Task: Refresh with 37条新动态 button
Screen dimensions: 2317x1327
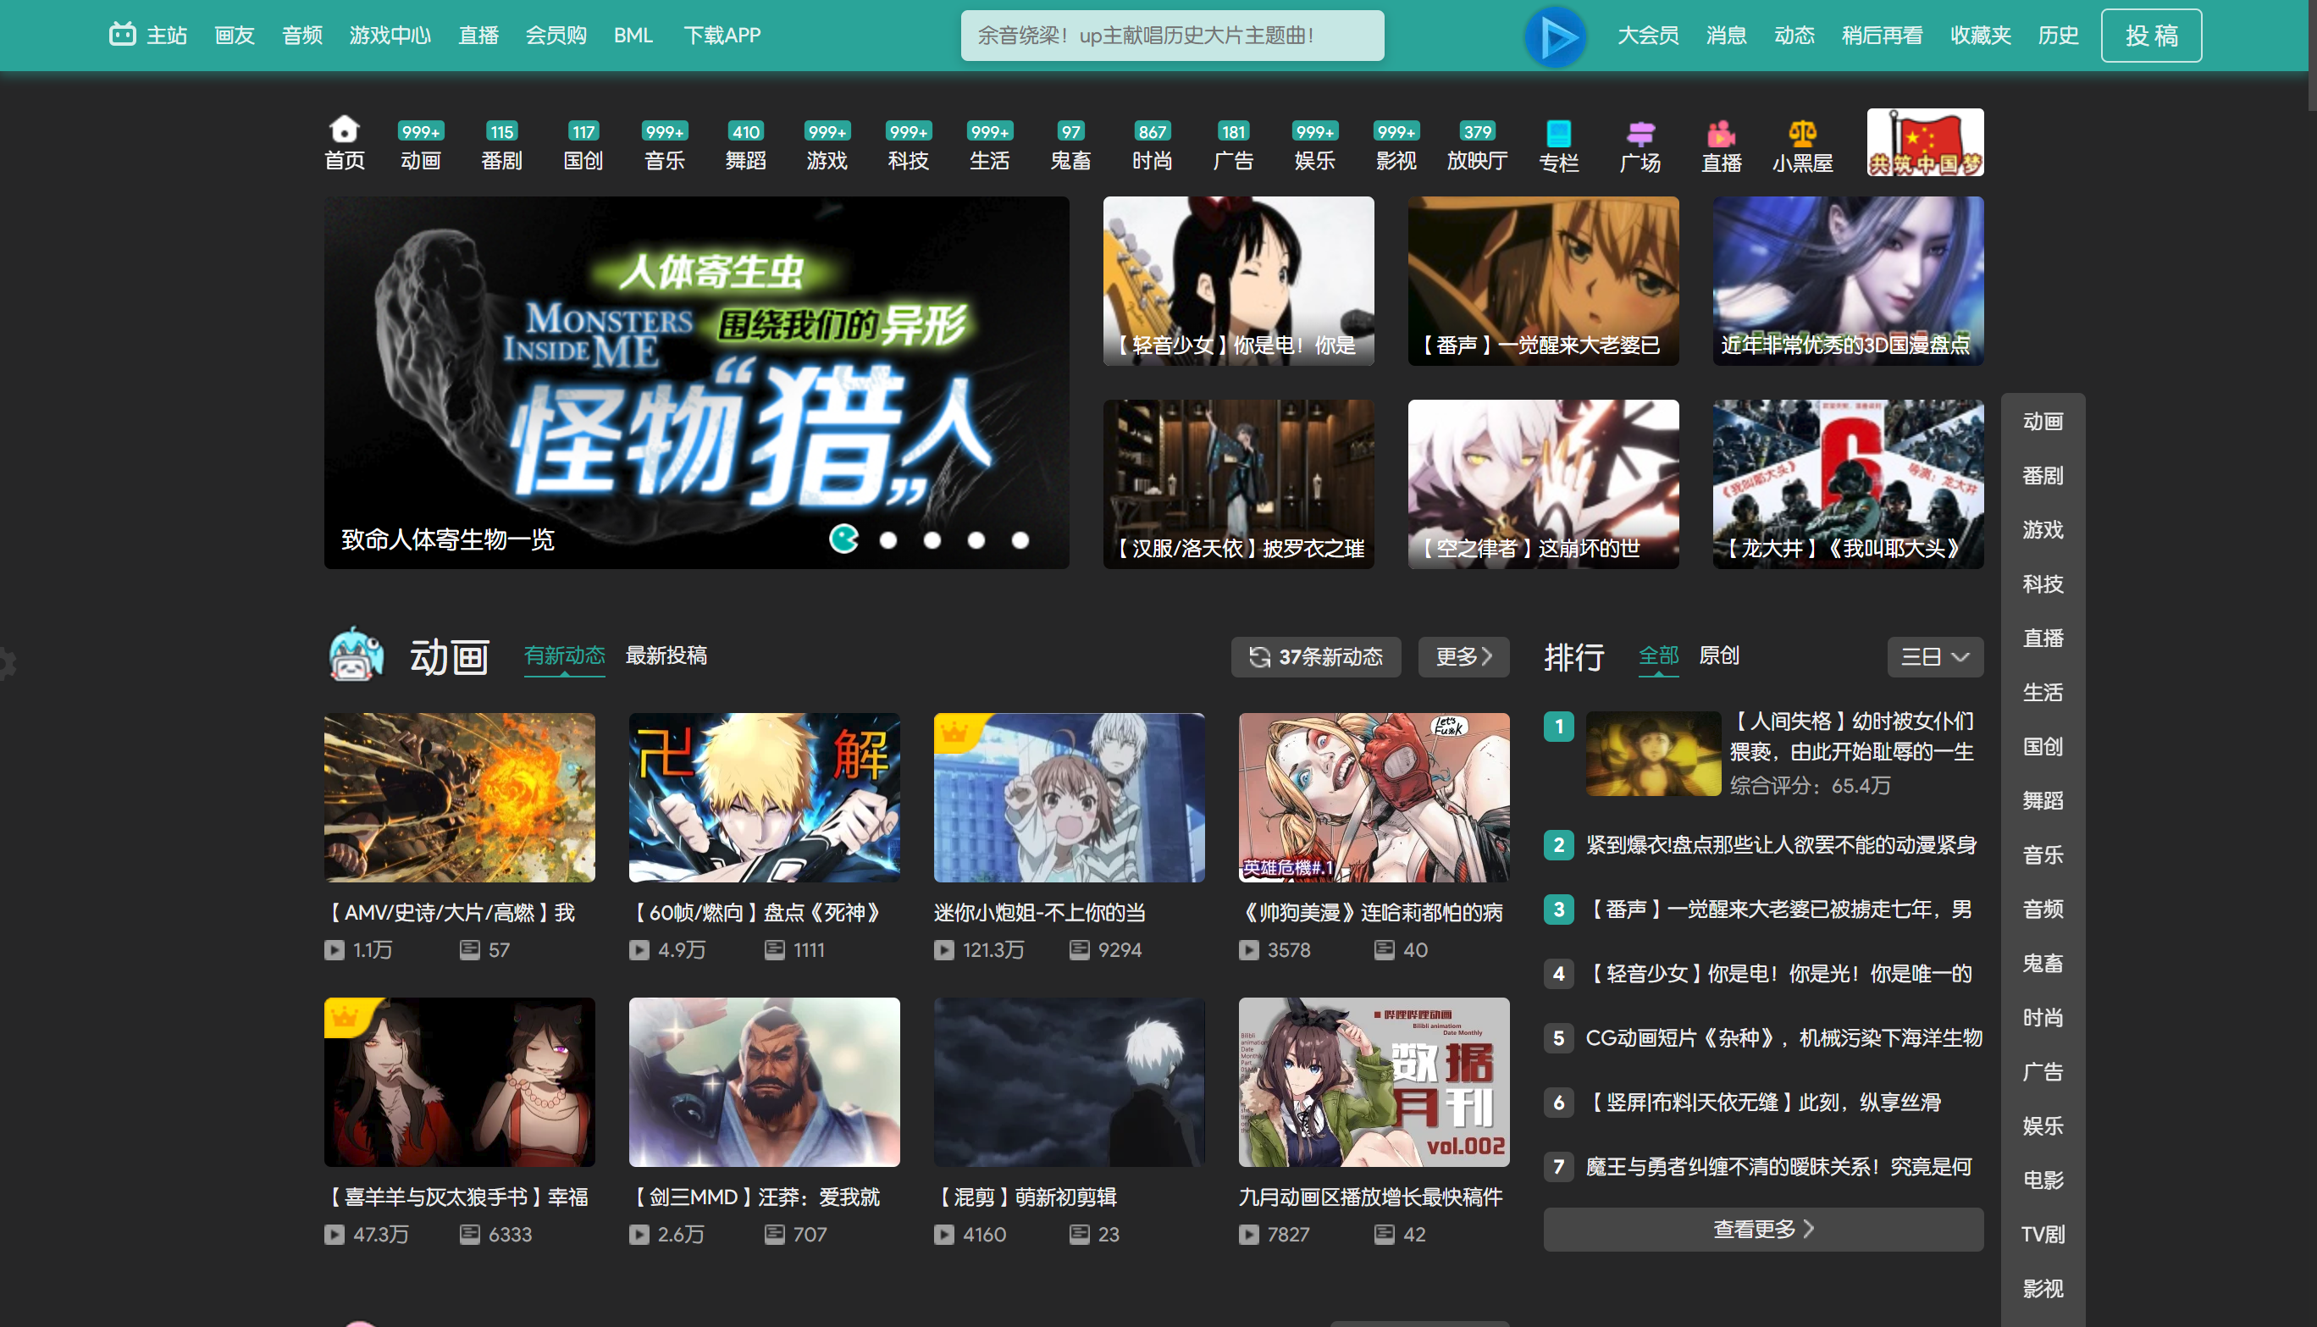Action: click(x=1316, y=657)
